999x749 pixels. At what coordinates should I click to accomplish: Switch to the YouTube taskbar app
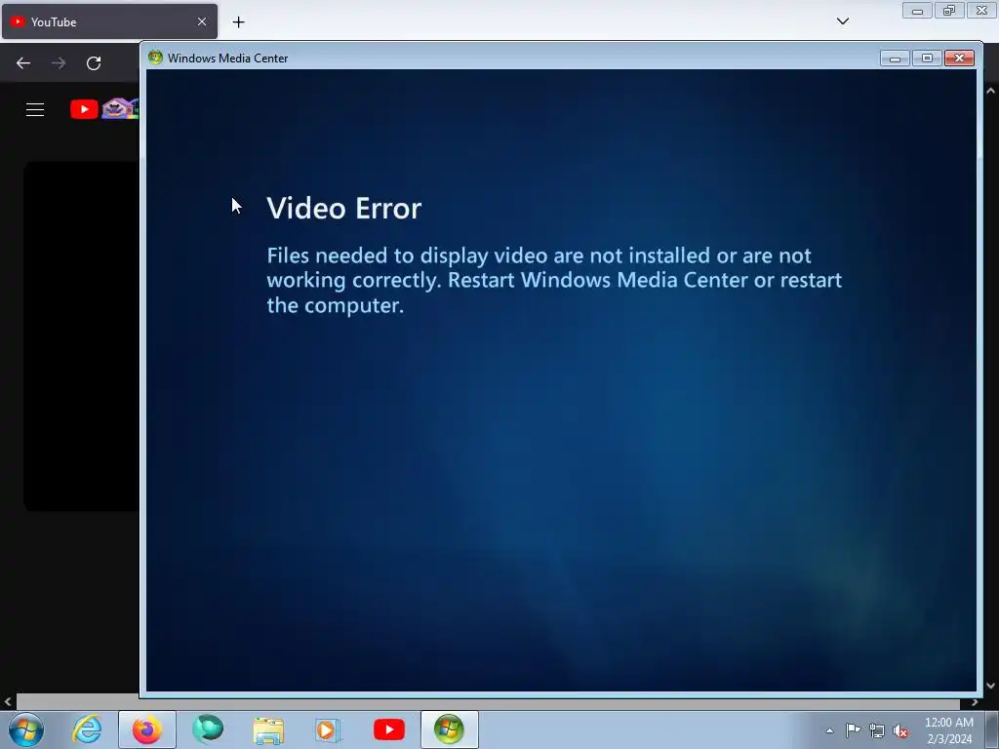click(x=388, y=729)
